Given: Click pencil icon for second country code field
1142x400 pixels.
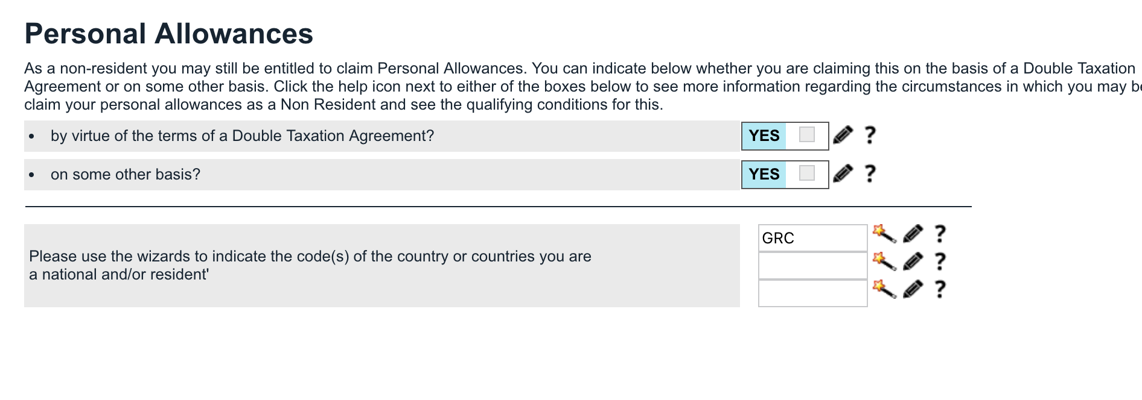Looking at the screenshot, I should click(913, 261).
